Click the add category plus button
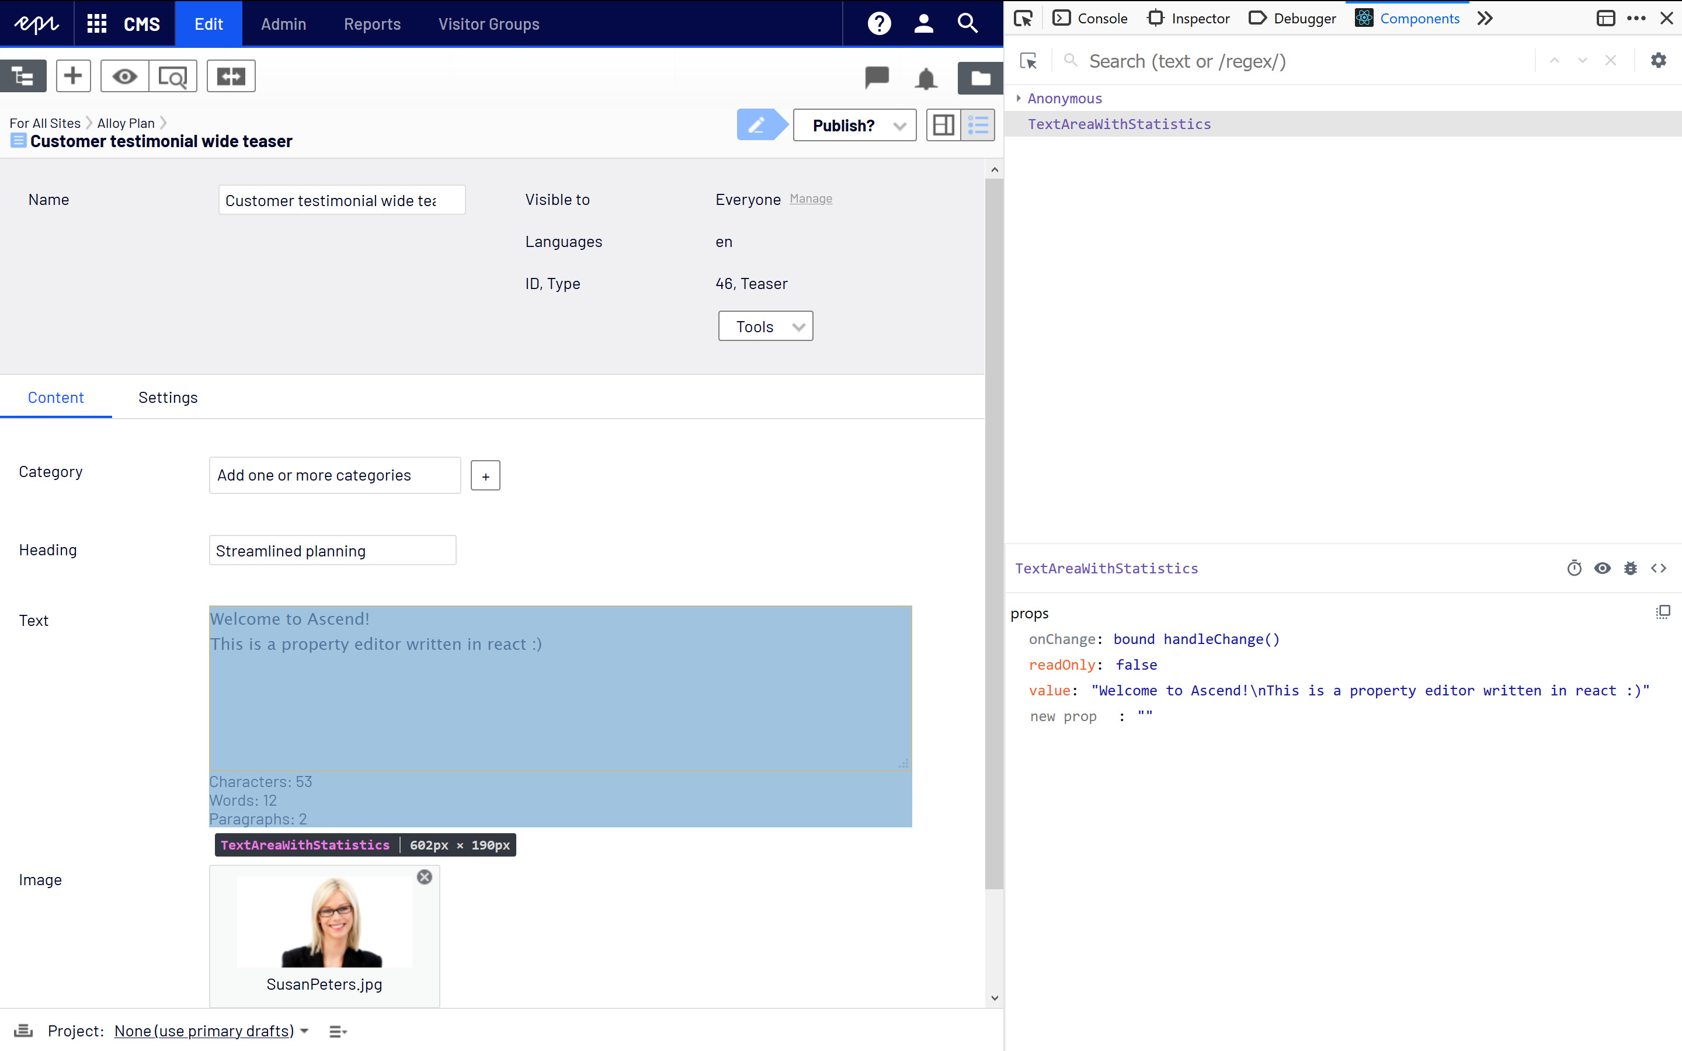This screenshot has height=1051, width=1682. (x=485, y=476)
